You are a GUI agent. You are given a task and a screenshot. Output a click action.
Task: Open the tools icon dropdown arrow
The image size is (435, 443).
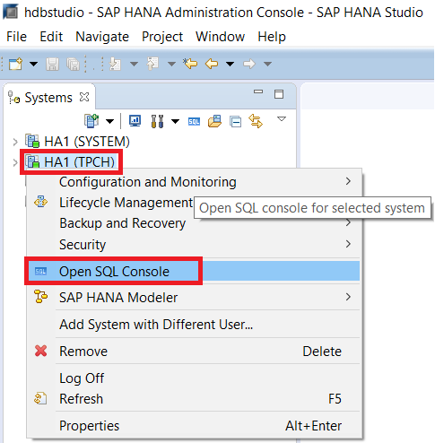tap(175, 121)
